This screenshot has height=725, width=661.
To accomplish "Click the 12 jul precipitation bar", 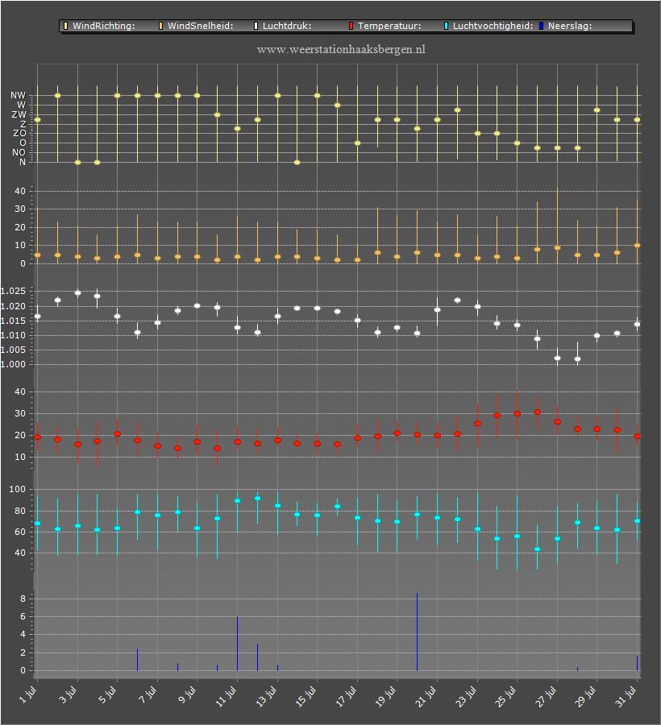I will tap(257, 657).
